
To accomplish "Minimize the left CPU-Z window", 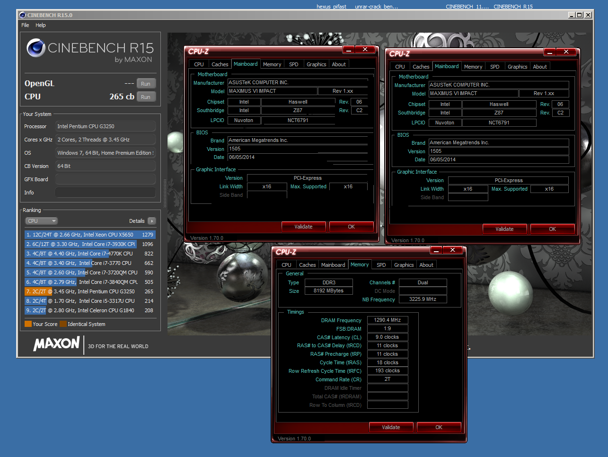I will tap(348, 49).
